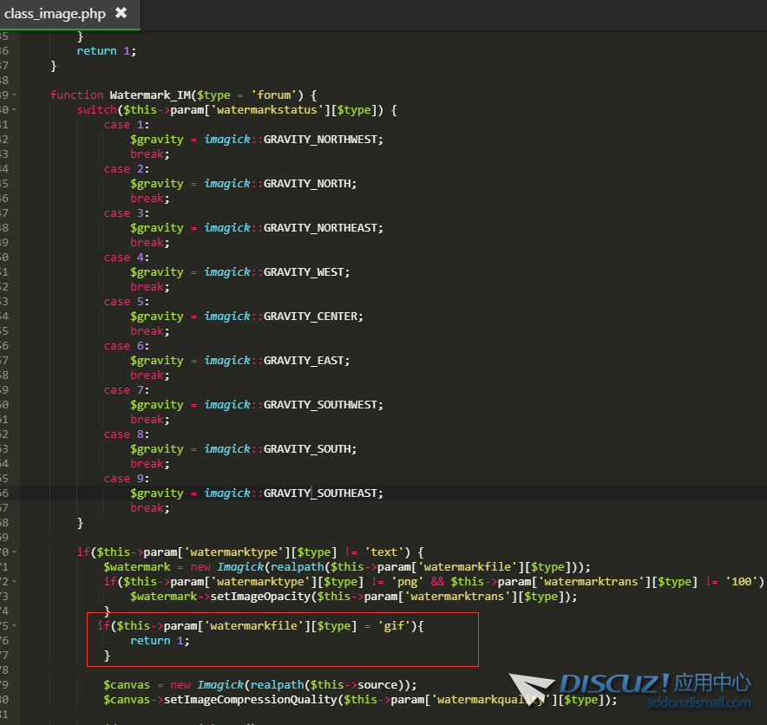Click GRAVITY_NORTHEAST constant

[x=320, y=228]
